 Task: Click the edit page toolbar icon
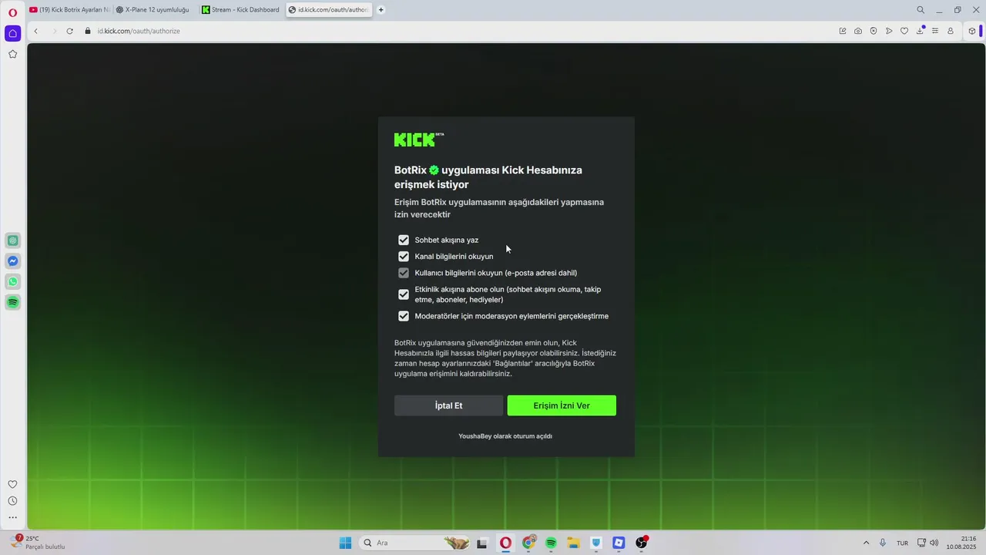pos(843,31)
